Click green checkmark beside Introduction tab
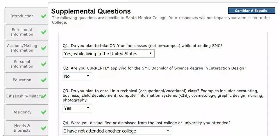 click(x=44, y=16)
